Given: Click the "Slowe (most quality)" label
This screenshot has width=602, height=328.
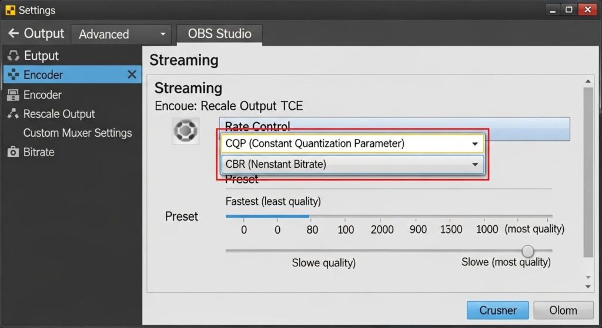Looking at the screenshot, I should pyautogui.click(x=506, y=262).
